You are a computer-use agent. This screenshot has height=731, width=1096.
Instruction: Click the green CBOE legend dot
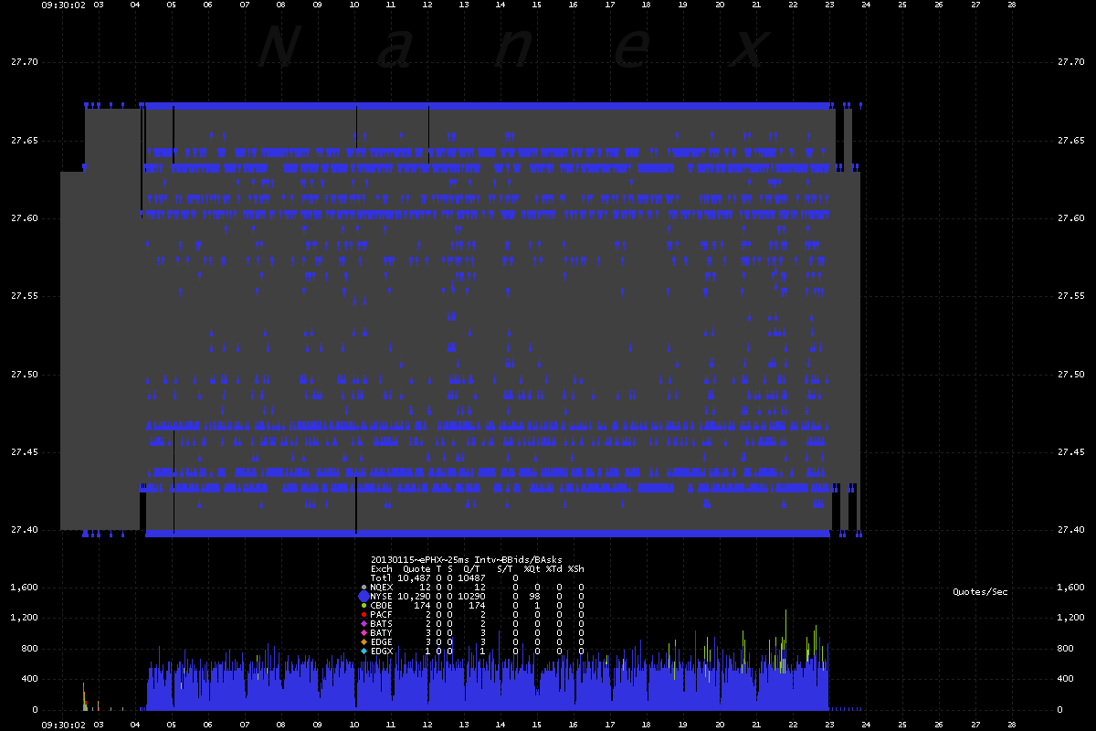click(x=364, y=605)
